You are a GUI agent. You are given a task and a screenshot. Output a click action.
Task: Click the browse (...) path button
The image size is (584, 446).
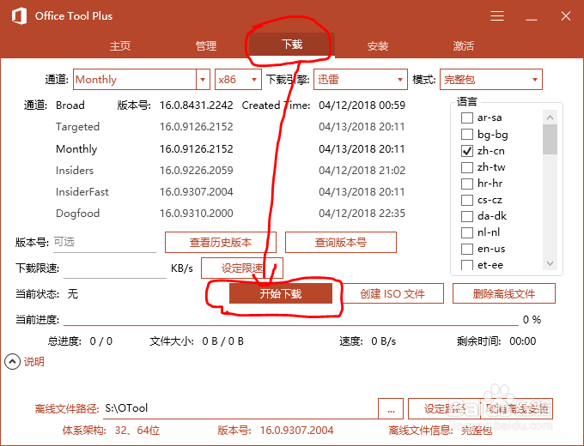[391, 409]
